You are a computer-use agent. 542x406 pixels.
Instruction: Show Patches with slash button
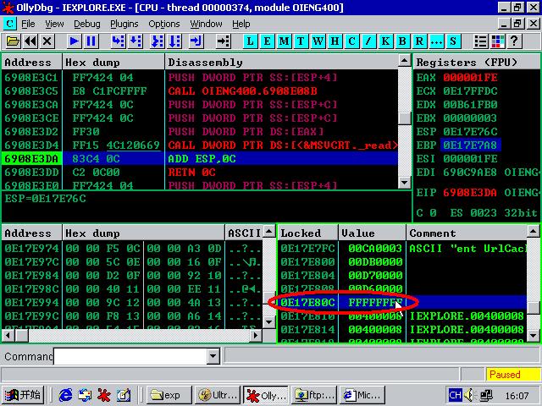click(x=368, y=41)
